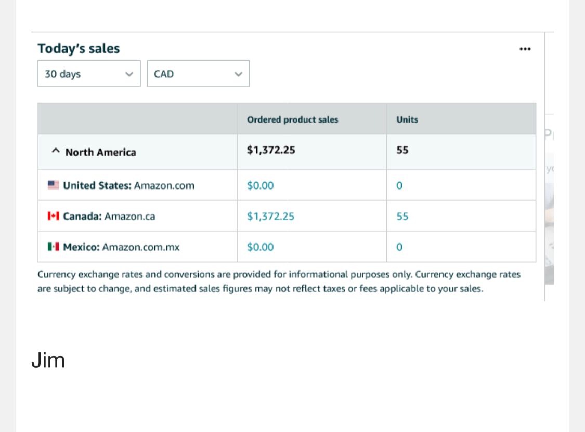Select the Canada: Amazon.ca marketplace label
The height and width of the screenshot is (432, 585).
(x=109, y=216)
